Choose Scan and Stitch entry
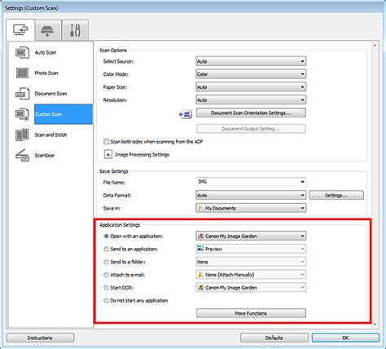This screenshot has width=386, height=349. pos(50,135)
